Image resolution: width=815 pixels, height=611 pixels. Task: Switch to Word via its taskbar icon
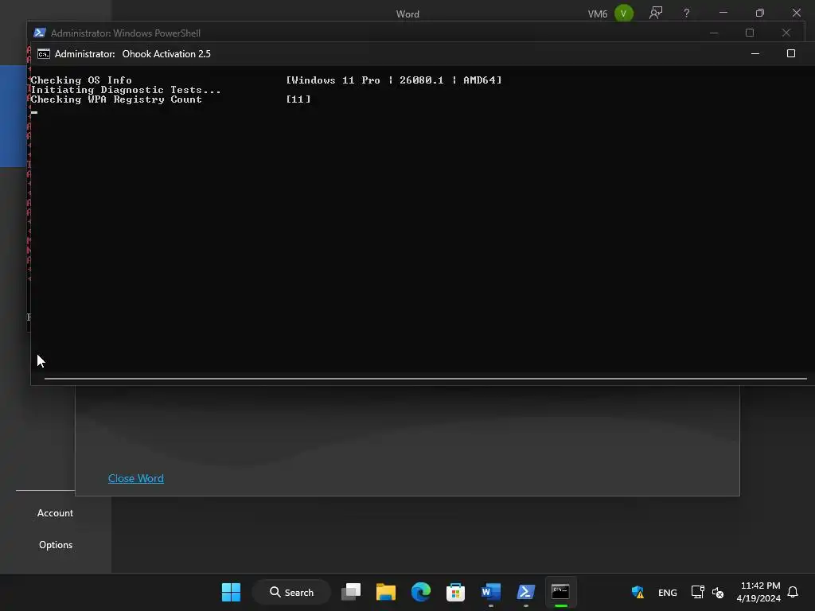(490, 592)
